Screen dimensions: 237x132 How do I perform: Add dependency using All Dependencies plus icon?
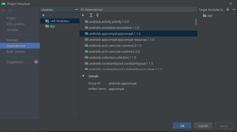83,15
